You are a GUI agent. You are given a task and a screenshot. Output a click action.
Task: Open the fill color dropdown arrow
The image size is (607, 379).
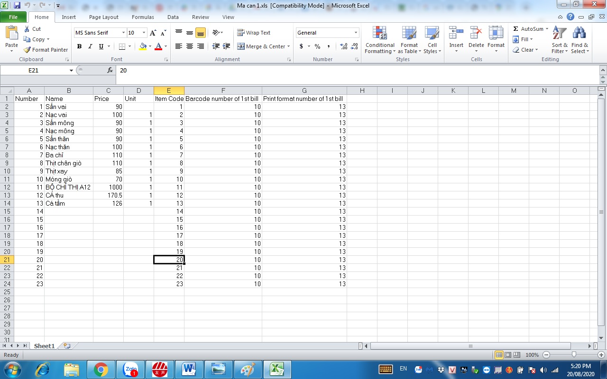click(x=150, y=46)
